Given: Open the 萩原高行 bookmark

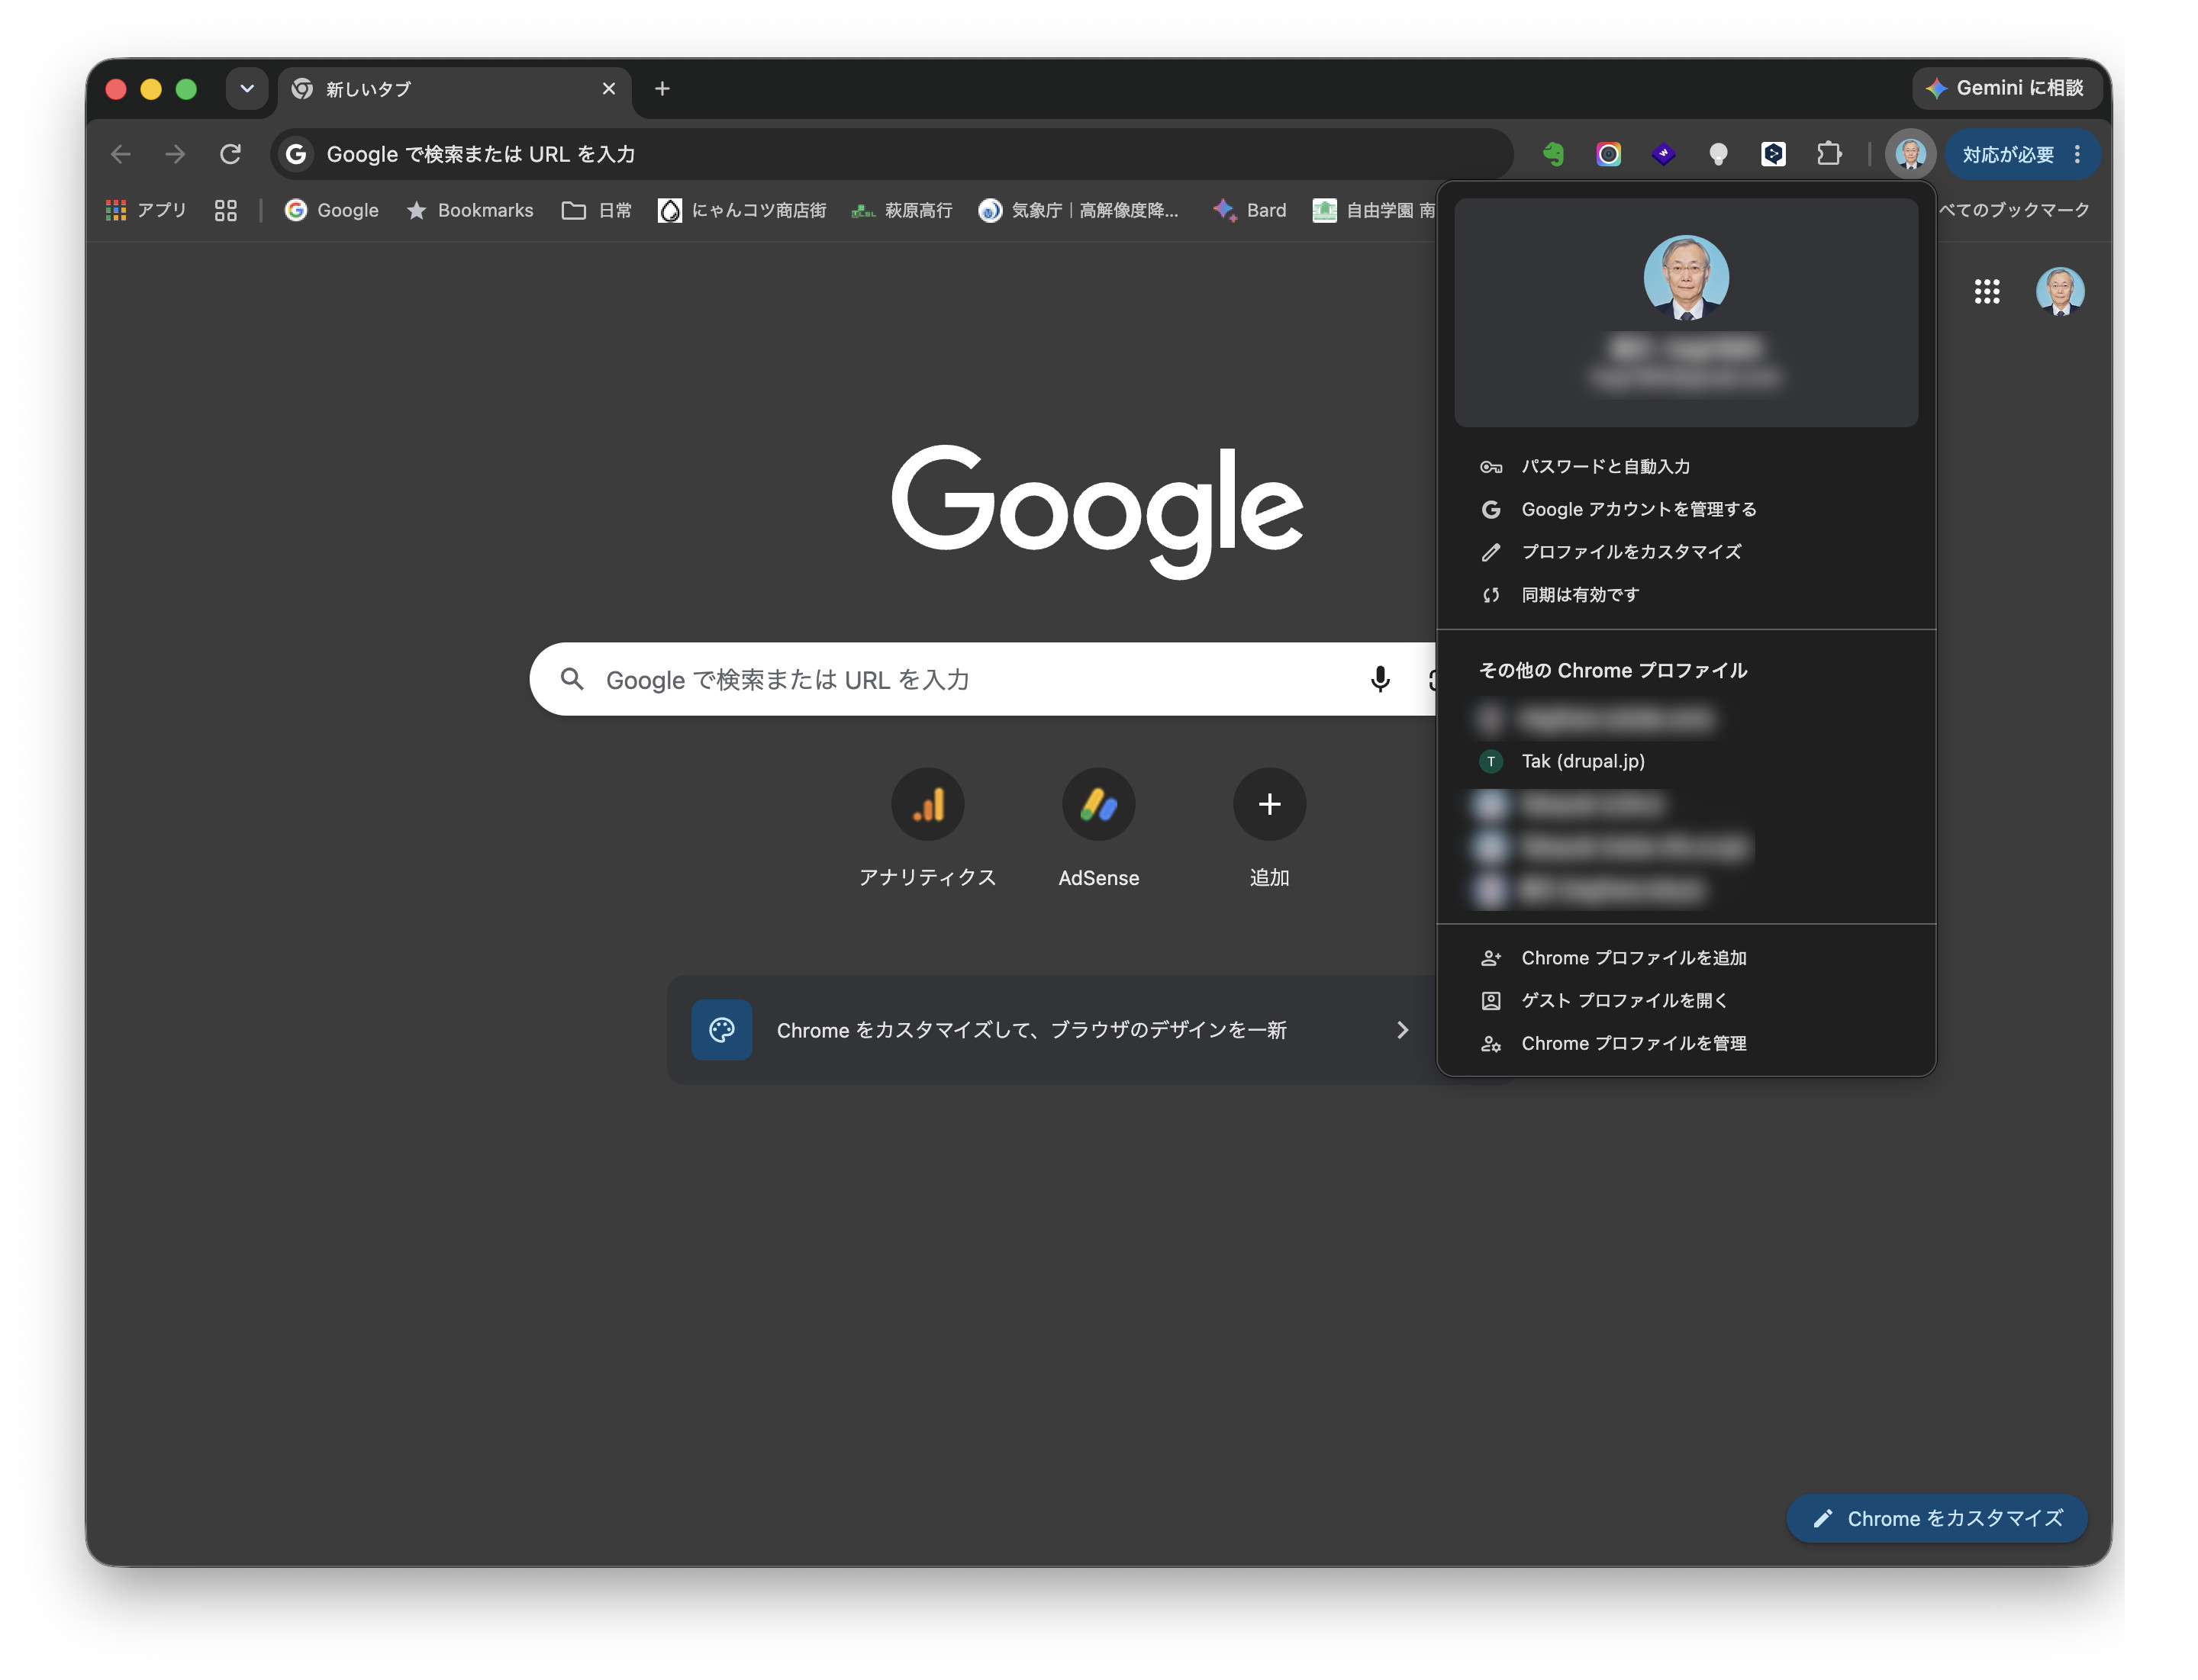Looking at the screenshot, I should 902,210.
